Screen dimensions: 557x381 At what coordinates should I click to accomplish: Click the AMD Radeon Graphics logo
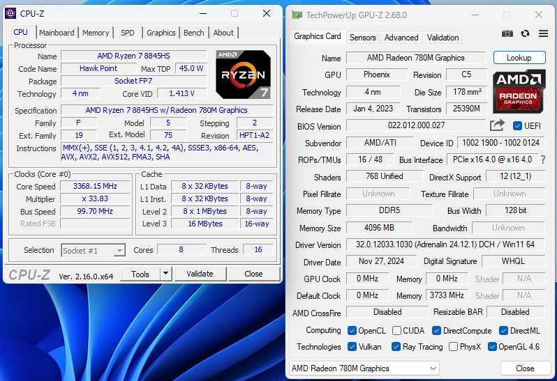[519, 92]
